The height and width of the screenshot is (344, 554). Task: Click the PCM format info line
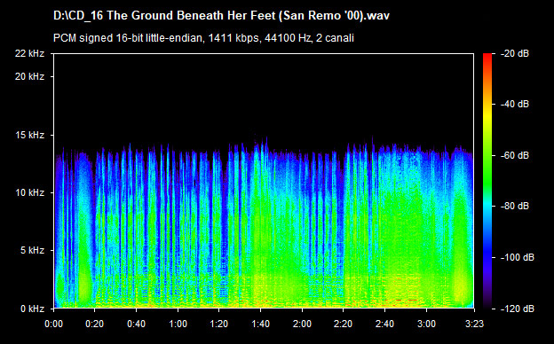203,38
